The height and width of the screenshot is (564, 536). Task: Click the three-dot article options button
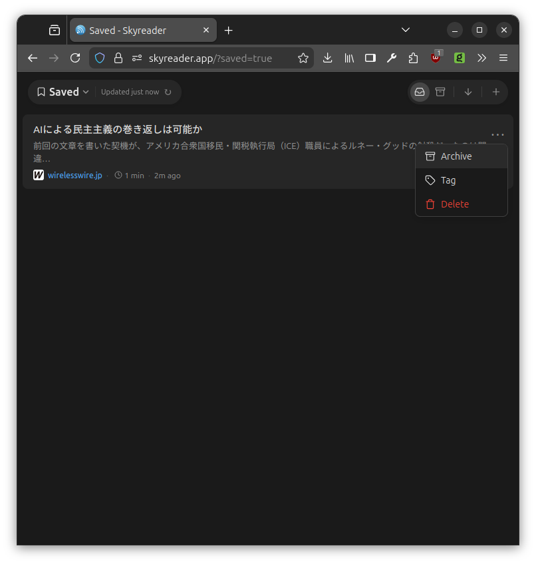click(x=497, y=134)
